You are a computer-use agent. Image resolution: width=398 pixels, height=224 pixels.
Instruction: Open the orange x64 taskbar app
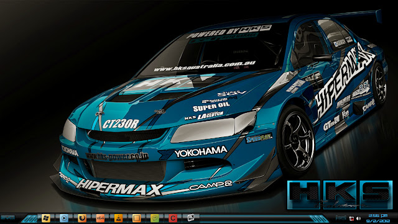click(x=100, y=218)
